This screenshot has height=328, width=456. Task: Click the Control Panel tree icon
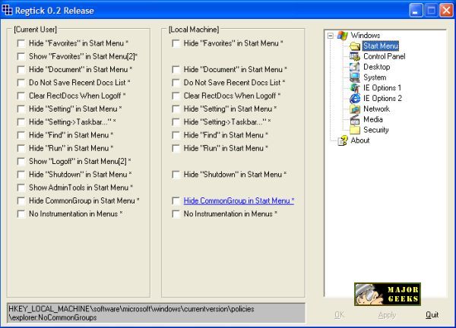(x=355, y=56)
